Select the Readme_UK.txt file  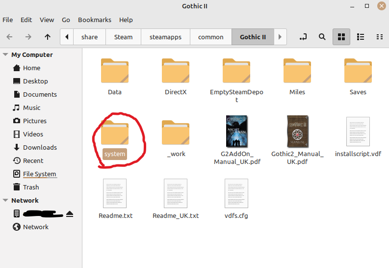[176, 199]
